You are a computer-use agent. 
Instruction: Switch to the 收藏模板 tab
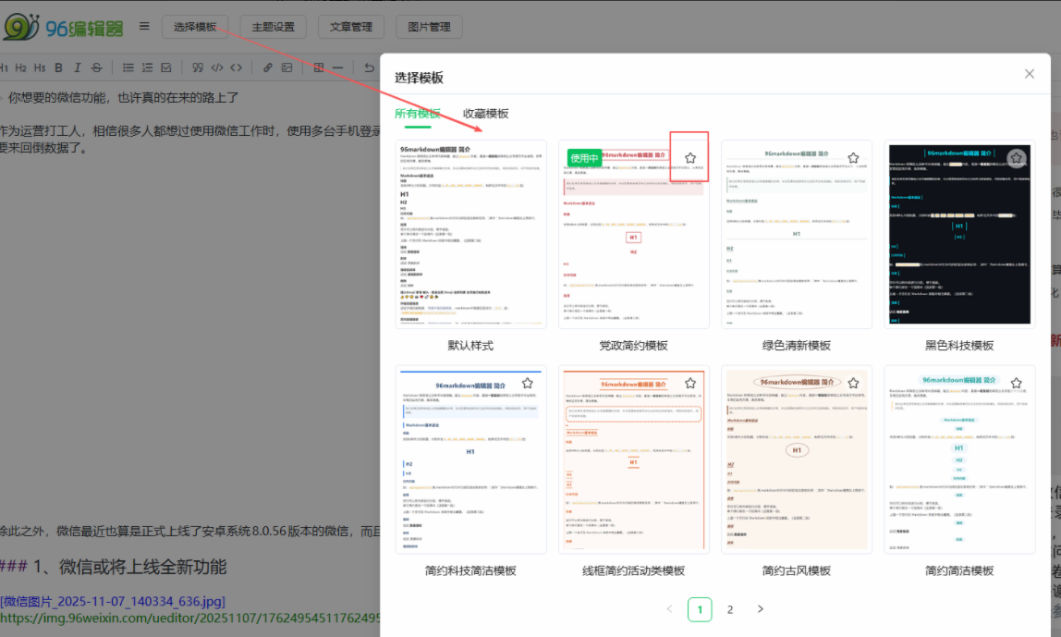(x=485, y=114)
